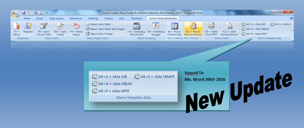This screenshot has height=128, width=304.
Task: Select F9 = Garis Seluruh Akta
Action: [44, 29]
